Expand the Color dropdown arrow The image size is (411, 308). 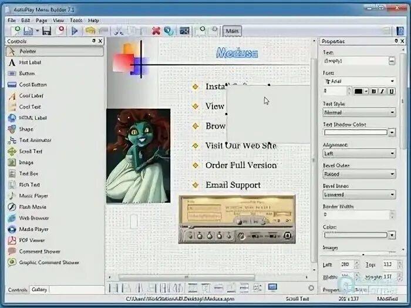[x=392, y=235]
